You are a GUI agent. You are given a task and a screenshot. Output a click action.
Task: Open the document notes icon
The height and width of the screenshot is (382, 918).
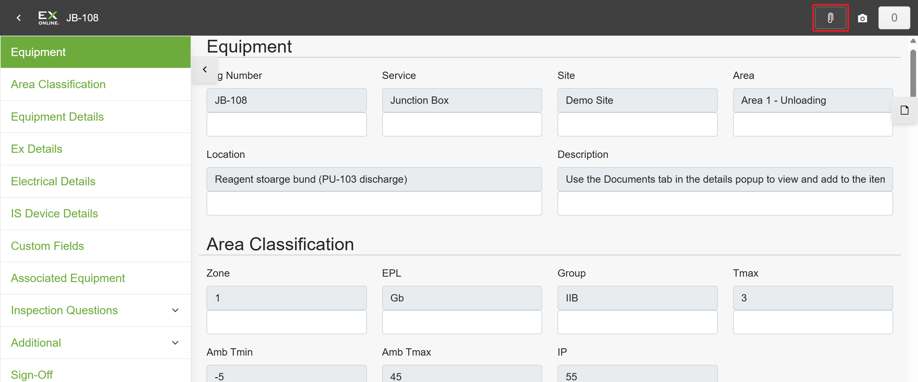click(x=905, y=110)
